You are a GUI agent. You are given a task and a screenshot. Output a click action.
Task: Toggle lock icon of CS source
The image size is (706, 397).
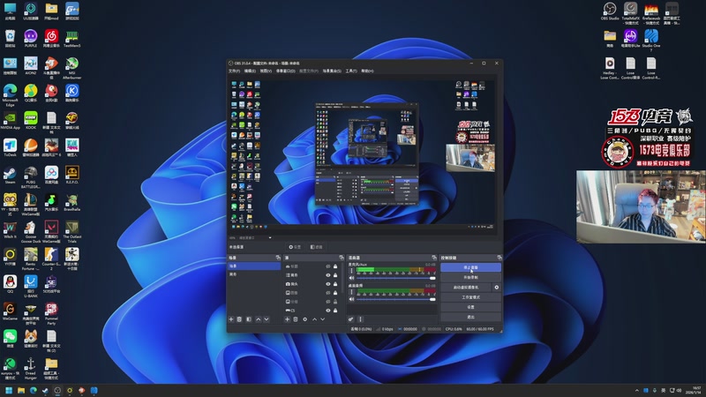click(335, 311)
